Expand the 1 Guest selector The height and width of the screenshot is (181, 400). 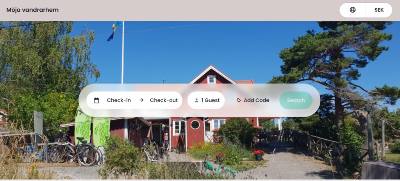(206, 100)
